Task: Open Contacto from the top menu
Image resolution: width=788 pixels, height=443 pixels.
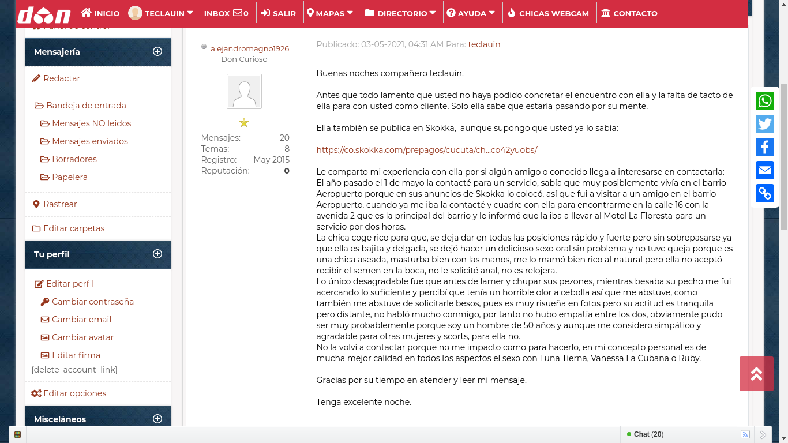Action: pos(629,13)
